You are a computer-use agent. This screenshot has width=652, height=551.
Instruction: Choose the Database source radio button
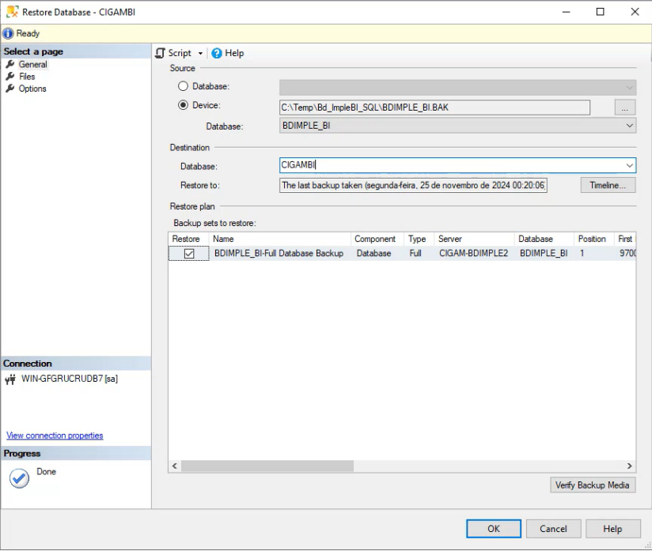183,86
